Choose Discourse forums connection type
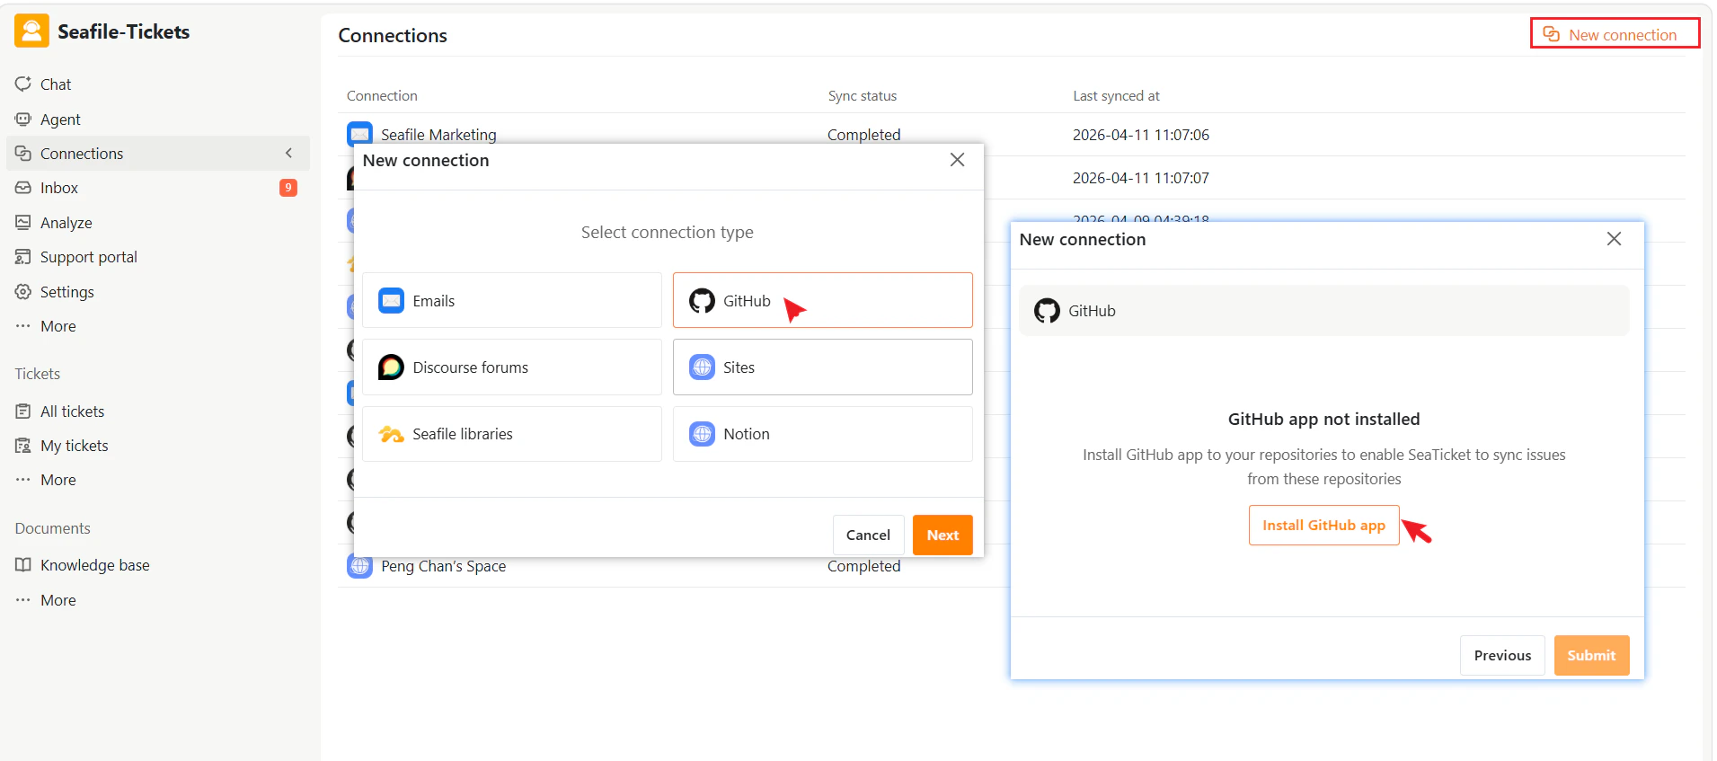 512,367
